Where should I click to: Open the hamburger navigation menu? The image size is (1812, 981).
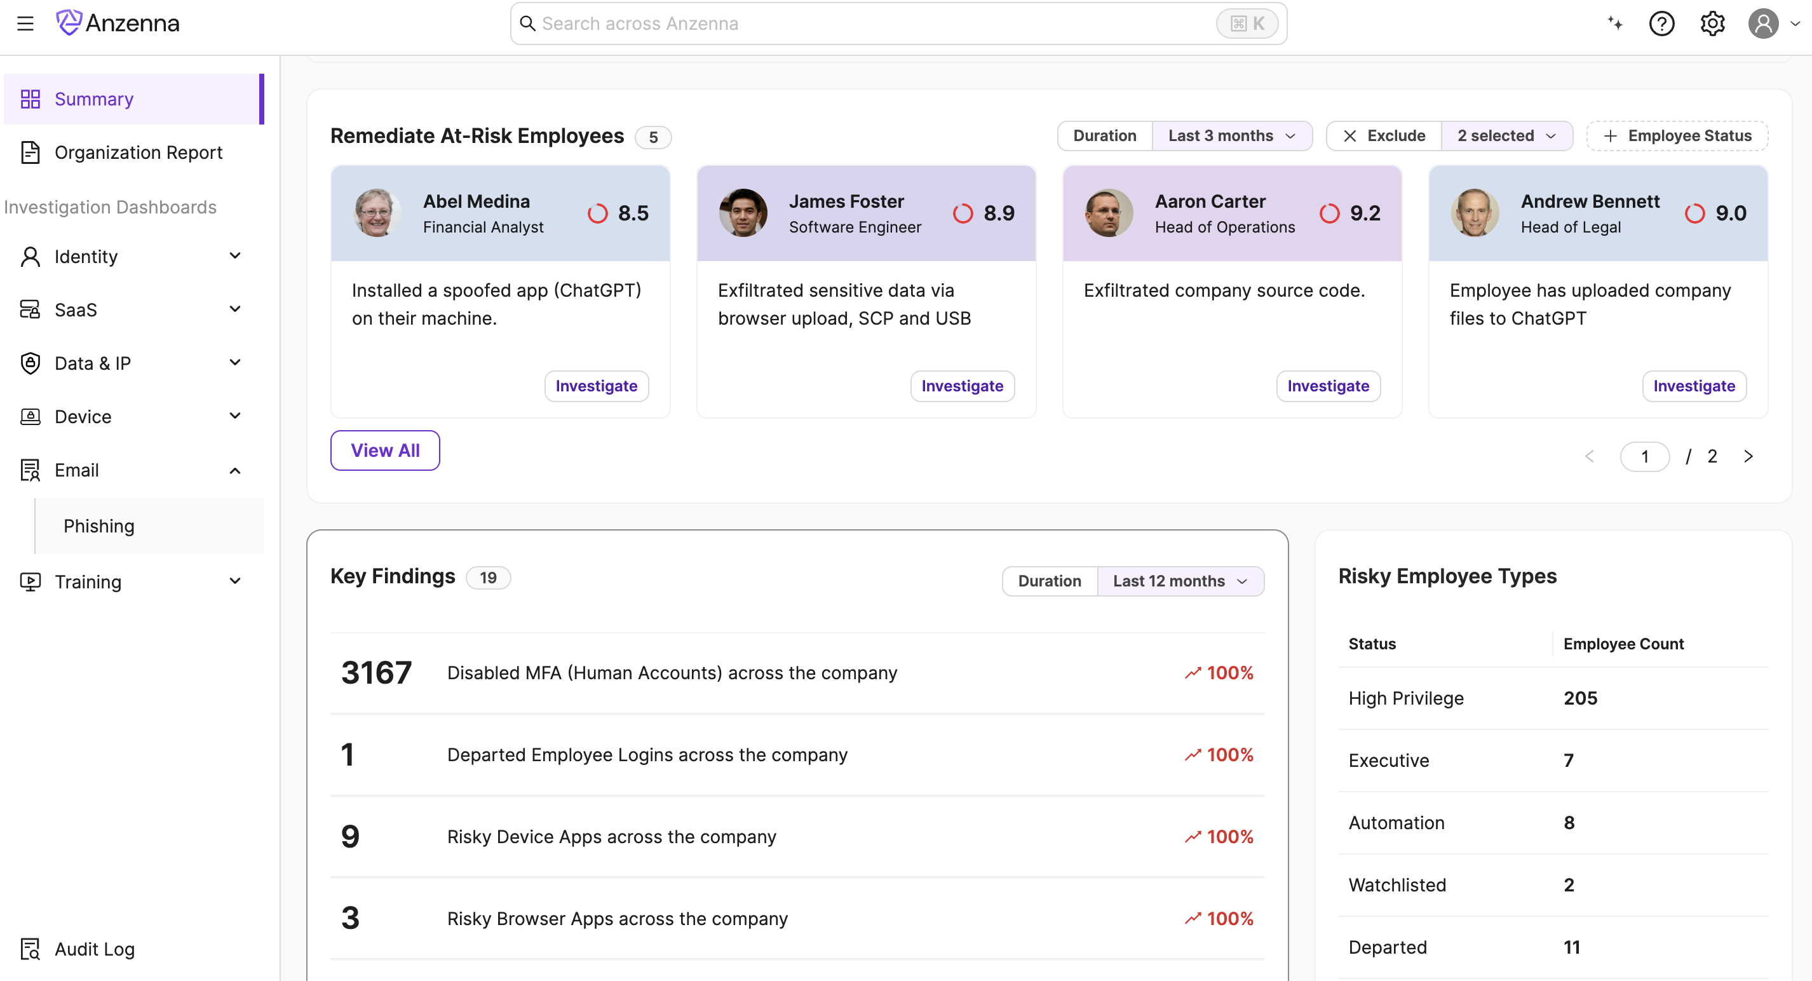[x=25, y=24]
